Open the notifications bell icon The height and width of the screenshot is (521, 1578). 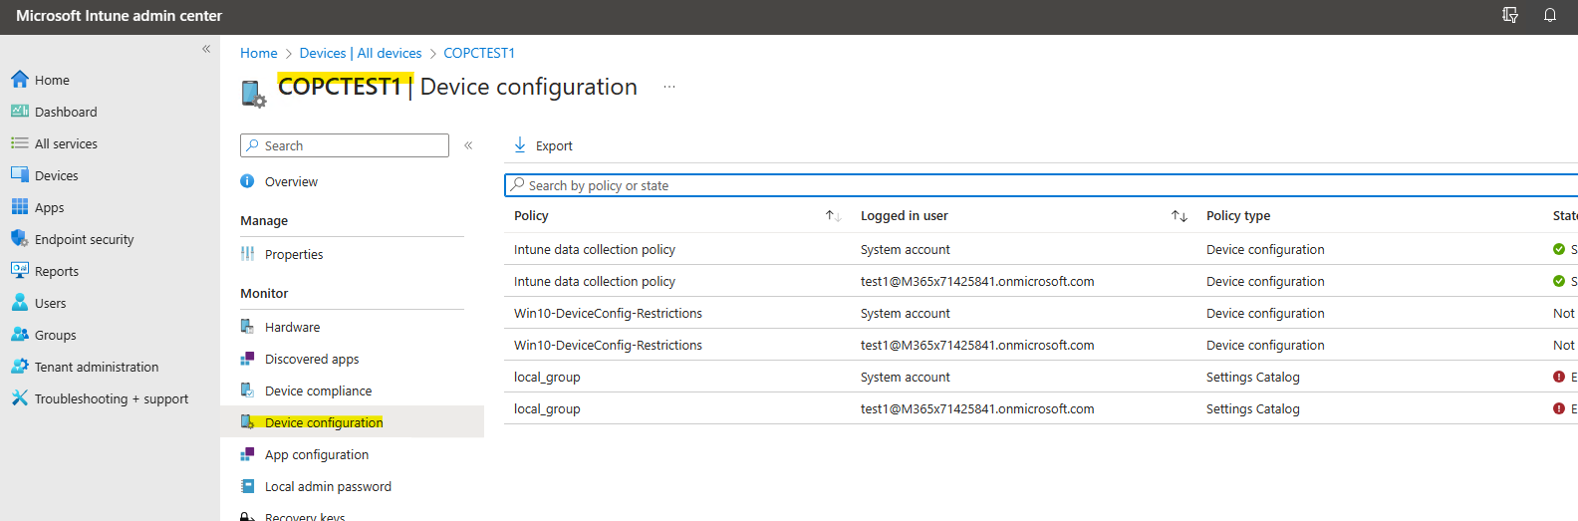click(1550, 15)
